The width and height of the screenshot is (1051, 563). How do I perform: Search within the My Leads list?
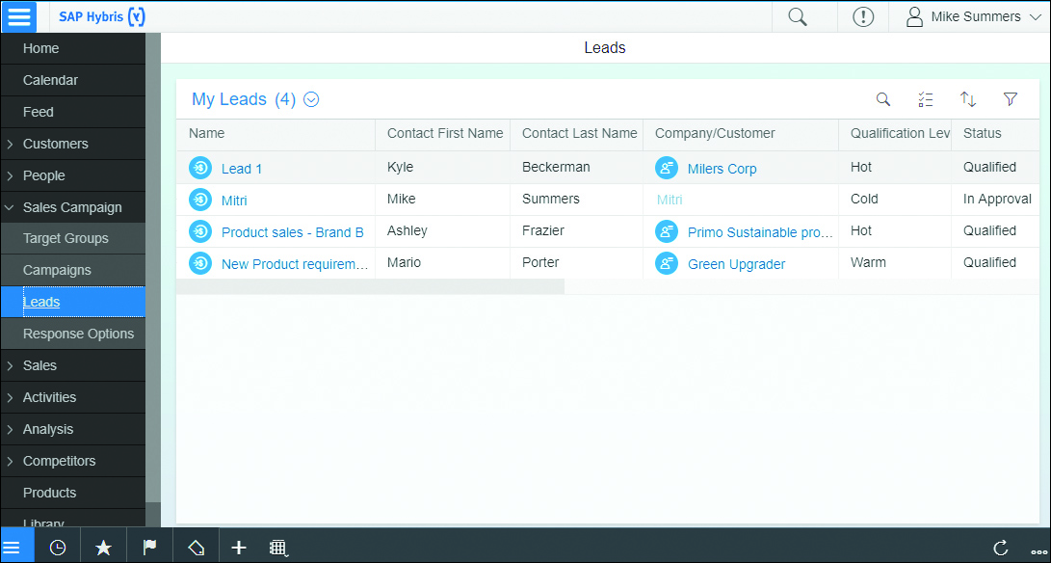point(883,99)
